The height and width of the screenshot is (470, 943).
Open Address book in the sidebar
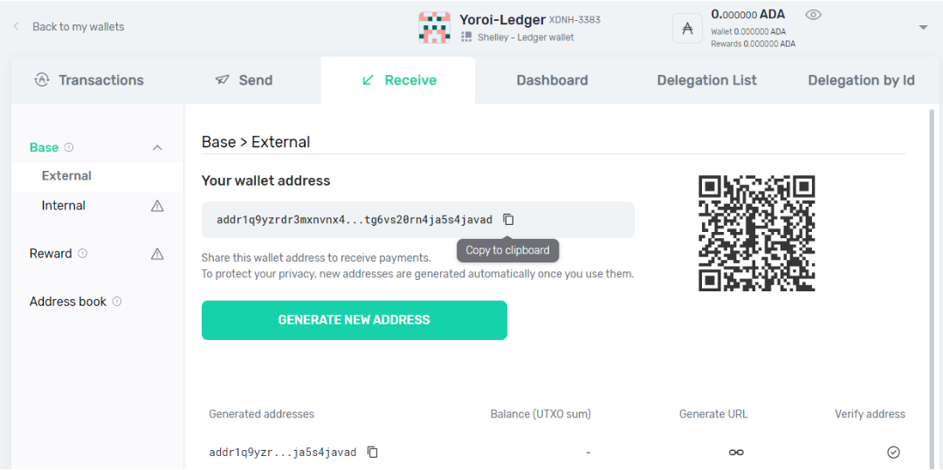tap(68, 302)
